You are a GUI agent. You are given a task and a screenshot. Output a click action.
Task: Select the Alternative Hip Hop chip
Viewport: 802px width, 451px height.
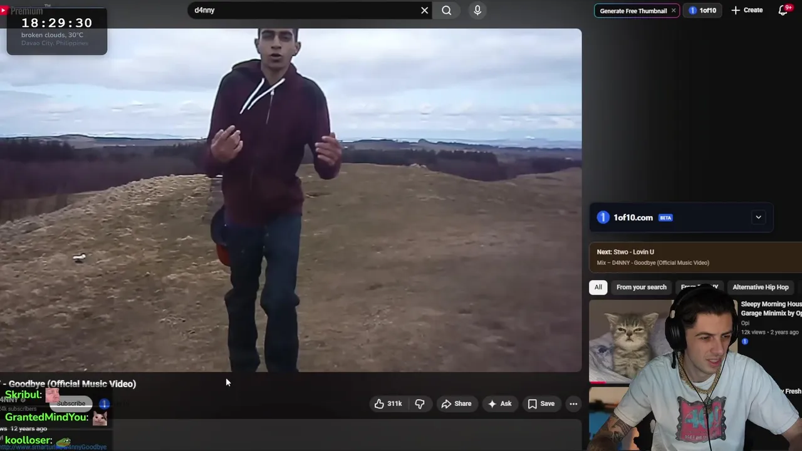tap(760, 287)
